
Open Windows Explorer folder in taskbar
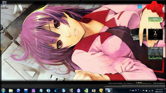pyautogui.click(x=11, y=91)
